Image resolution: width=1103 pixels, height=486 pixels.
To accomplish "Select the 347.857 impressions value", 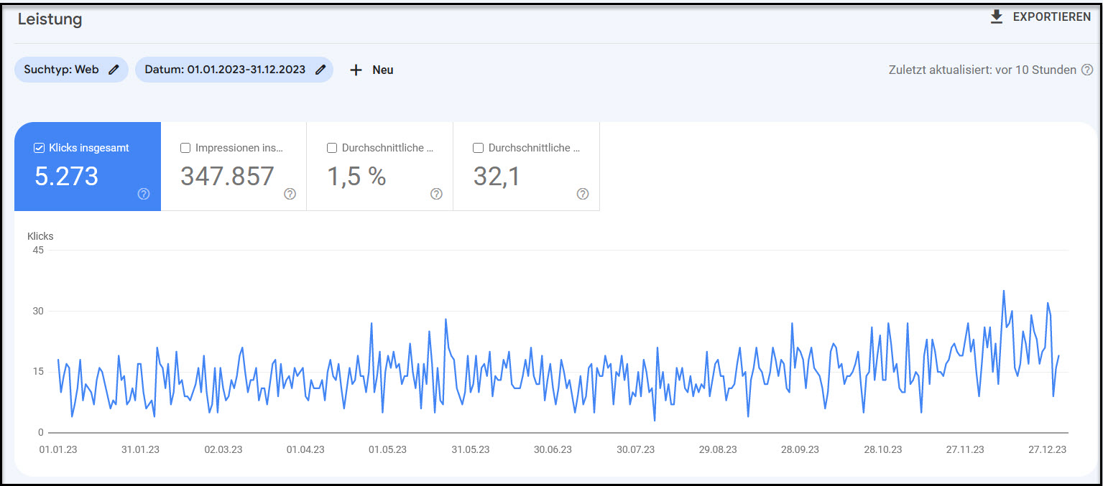I will (227, 177).
